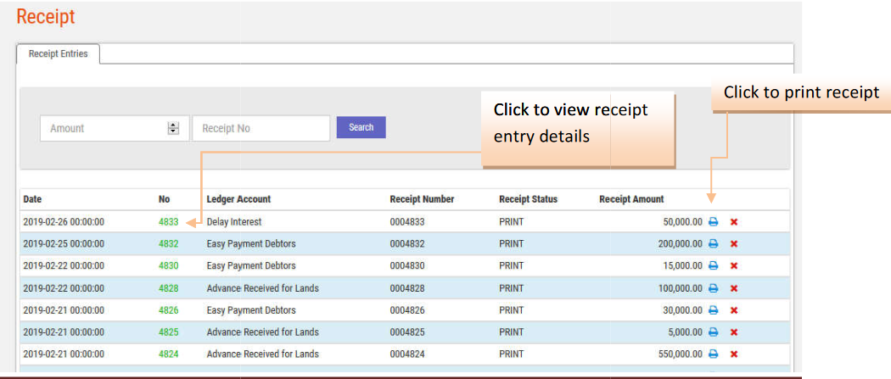Remove receipt 4826 via red X icon
This screenshot has height=379, width=891.
tap(734, 310)
